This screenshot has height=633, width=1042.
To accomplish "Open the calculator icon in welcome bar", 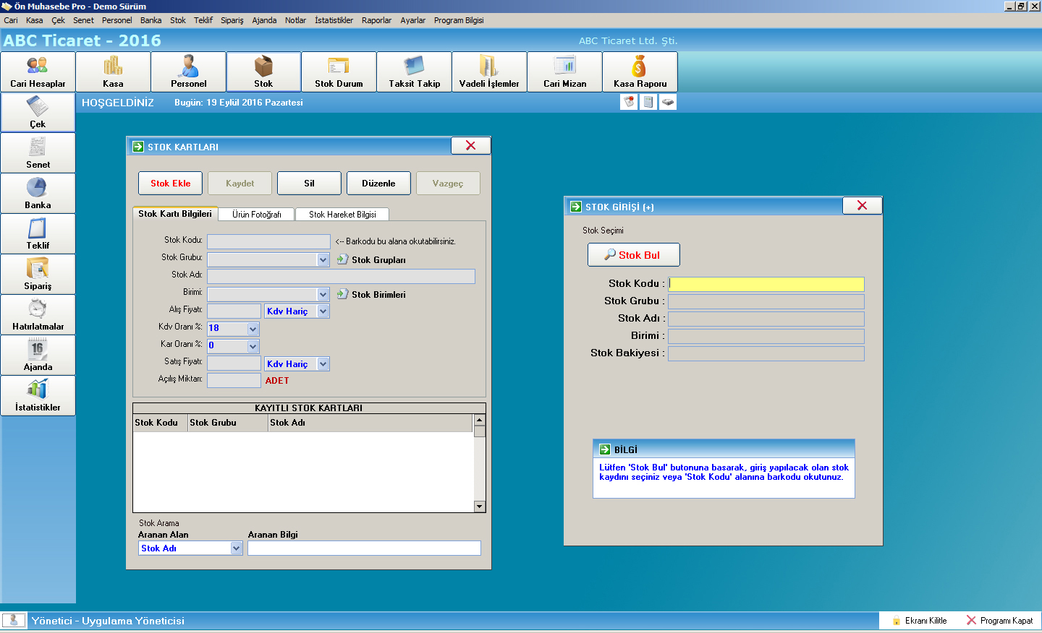I will [x=648, y=102].
